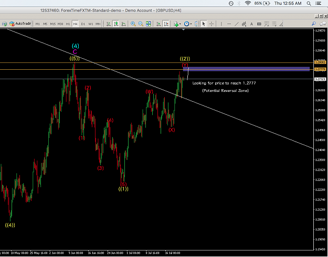This screenshot has height=257, width=328.
Task: Open the search magnifier in toolbar
Action: click(x=314, y=24)
